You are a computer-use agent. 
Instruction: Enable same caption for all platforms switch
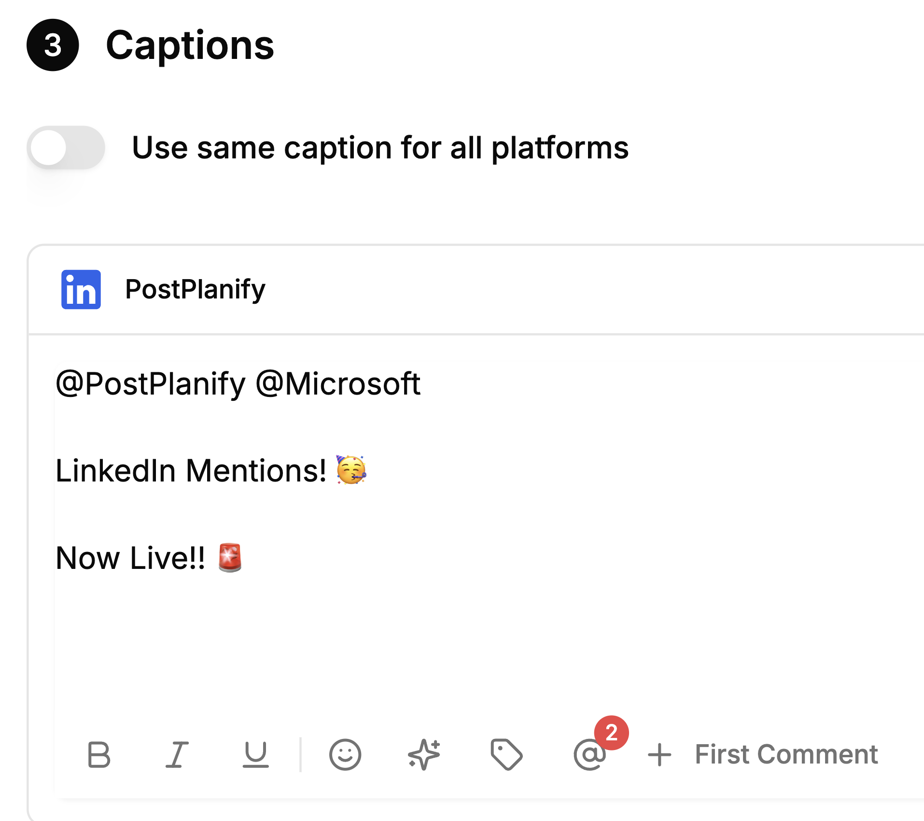66,148
